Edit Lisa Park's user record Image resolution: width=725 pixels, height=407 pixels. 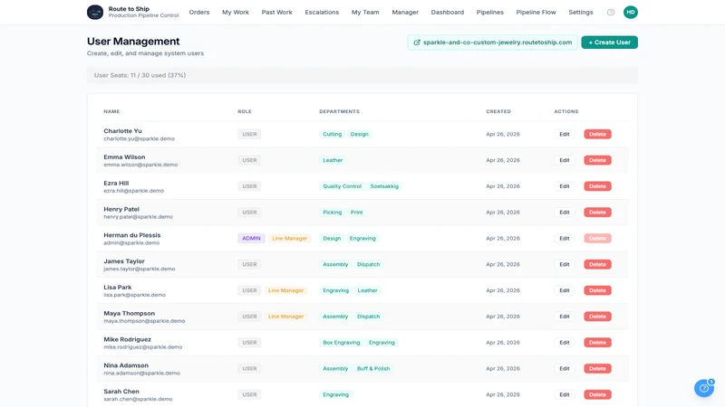pos(565,290)
